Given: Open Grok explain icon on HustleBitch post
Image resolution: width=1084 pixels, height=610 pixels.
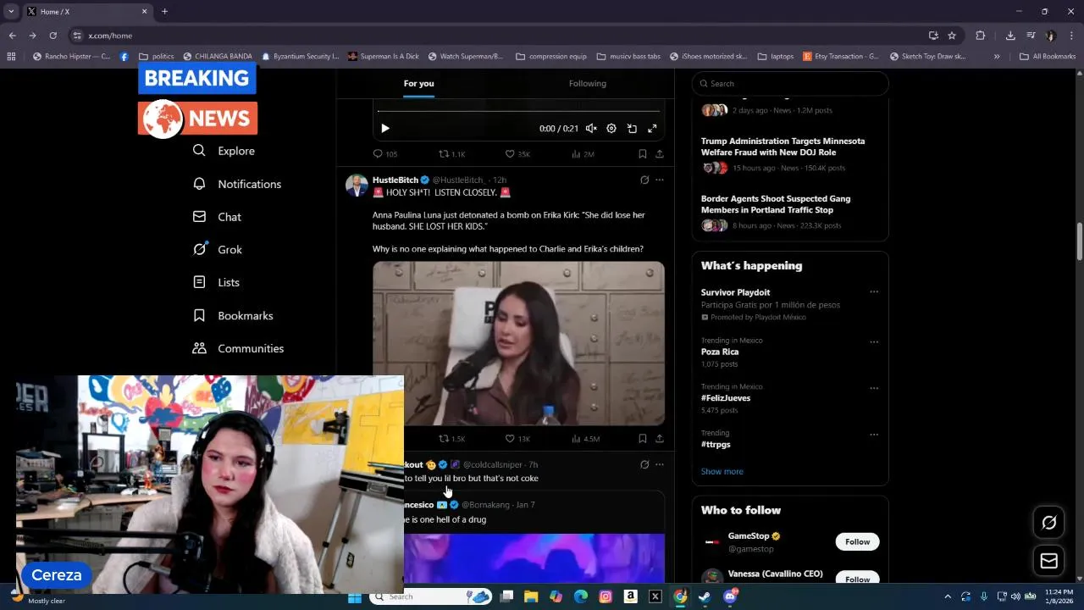Looking at the screenshot, I should tap(644, 180).
